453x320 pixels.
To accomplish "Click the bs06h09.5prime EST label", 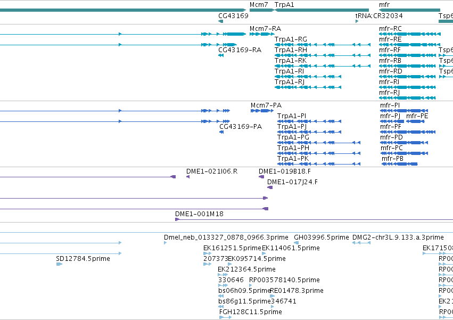I will click(244, 291).
